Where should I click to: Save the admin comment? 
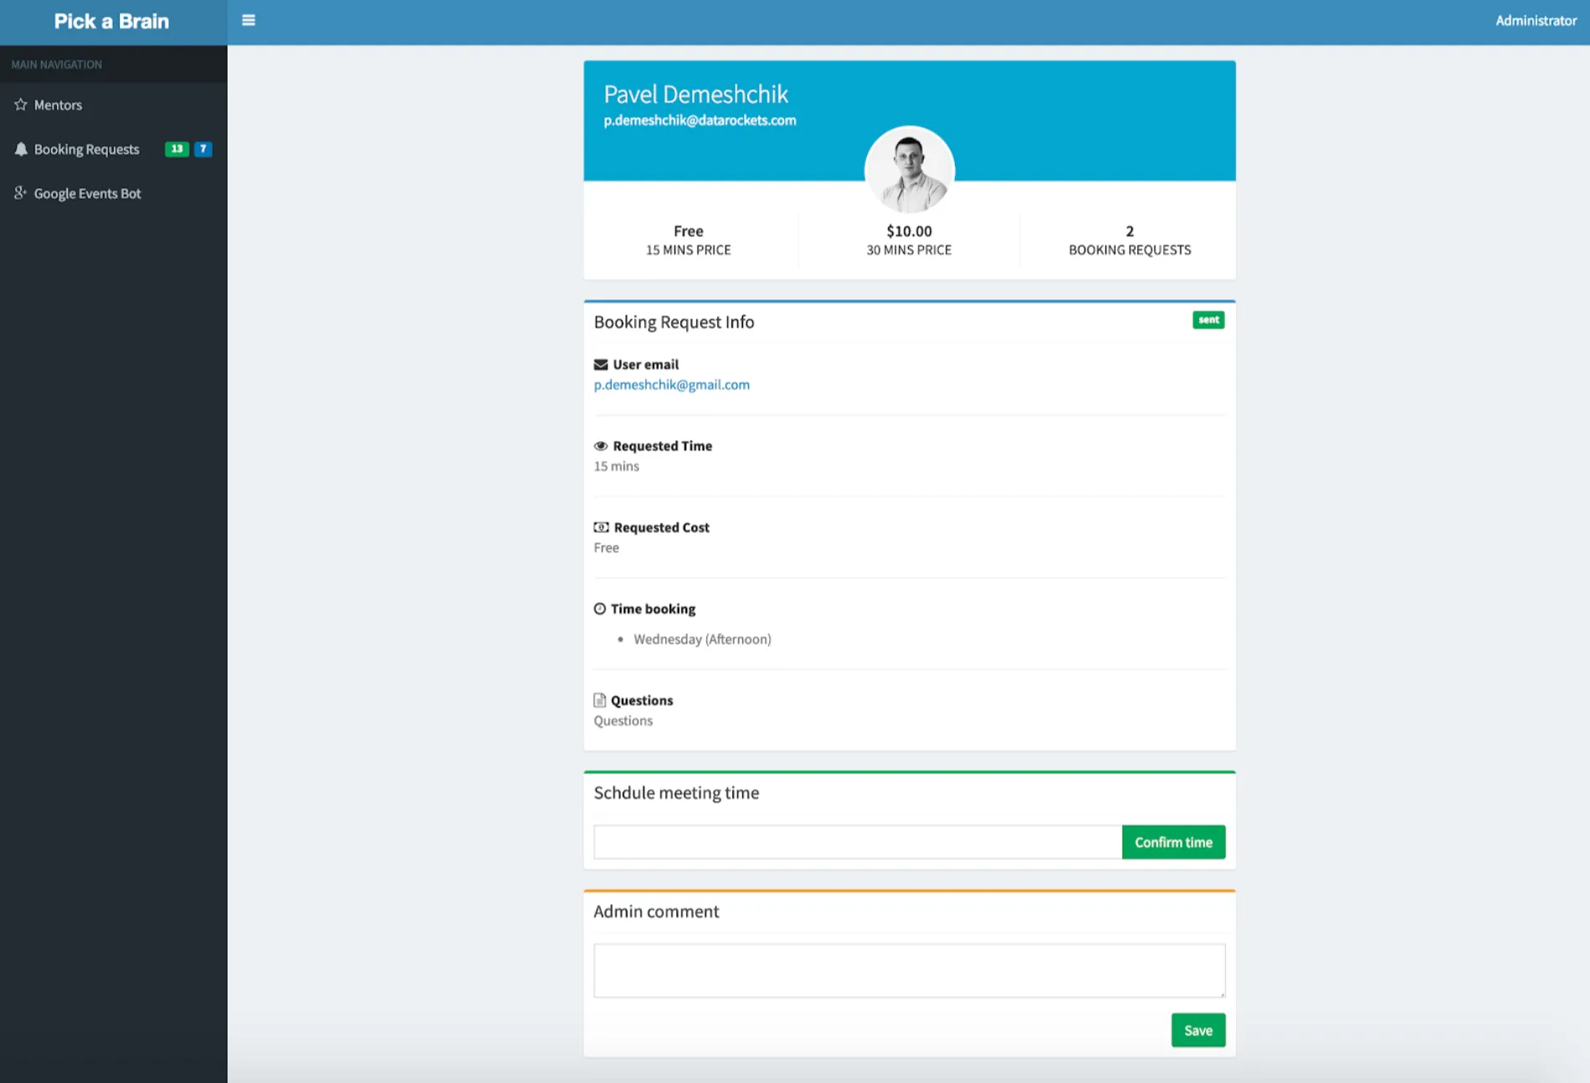(x=1198, y=1029)
